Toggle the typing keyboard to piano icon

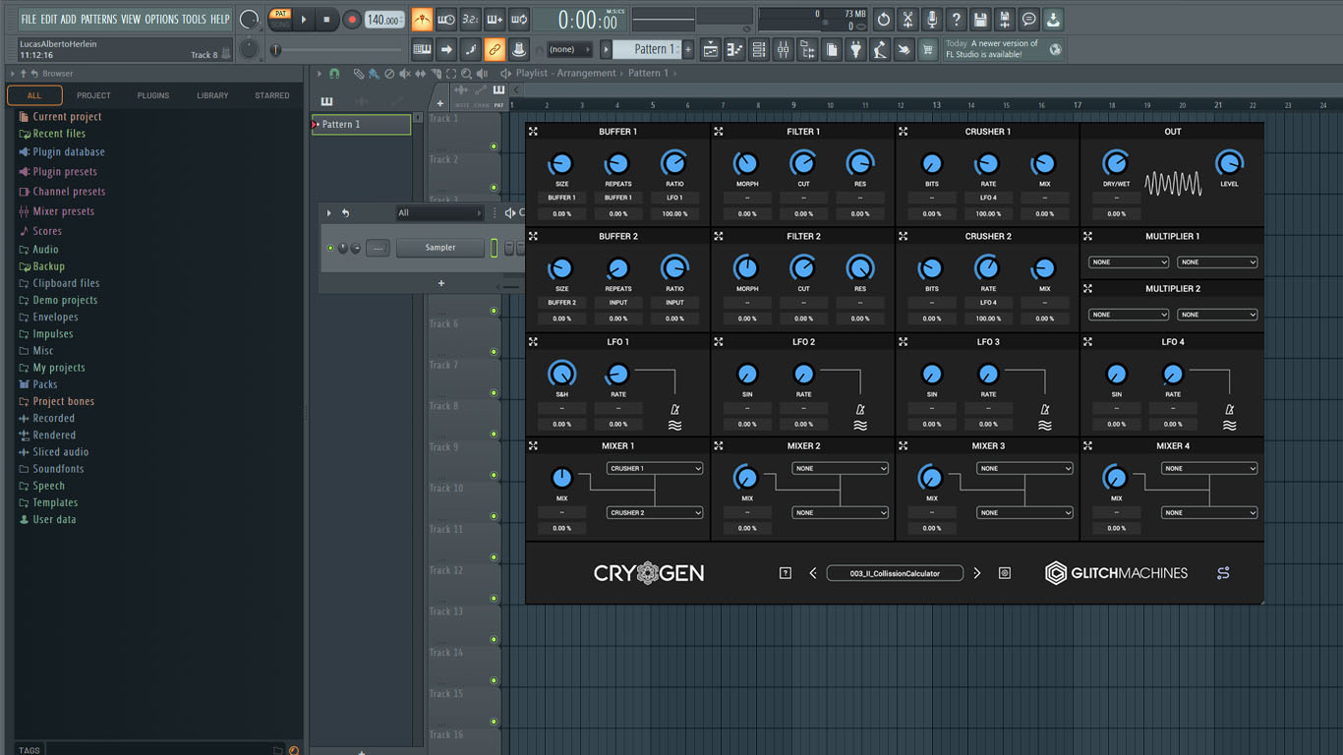coord(422,49)
